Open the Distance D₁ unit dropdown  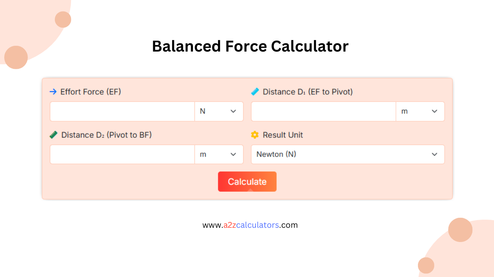[420, 111]
